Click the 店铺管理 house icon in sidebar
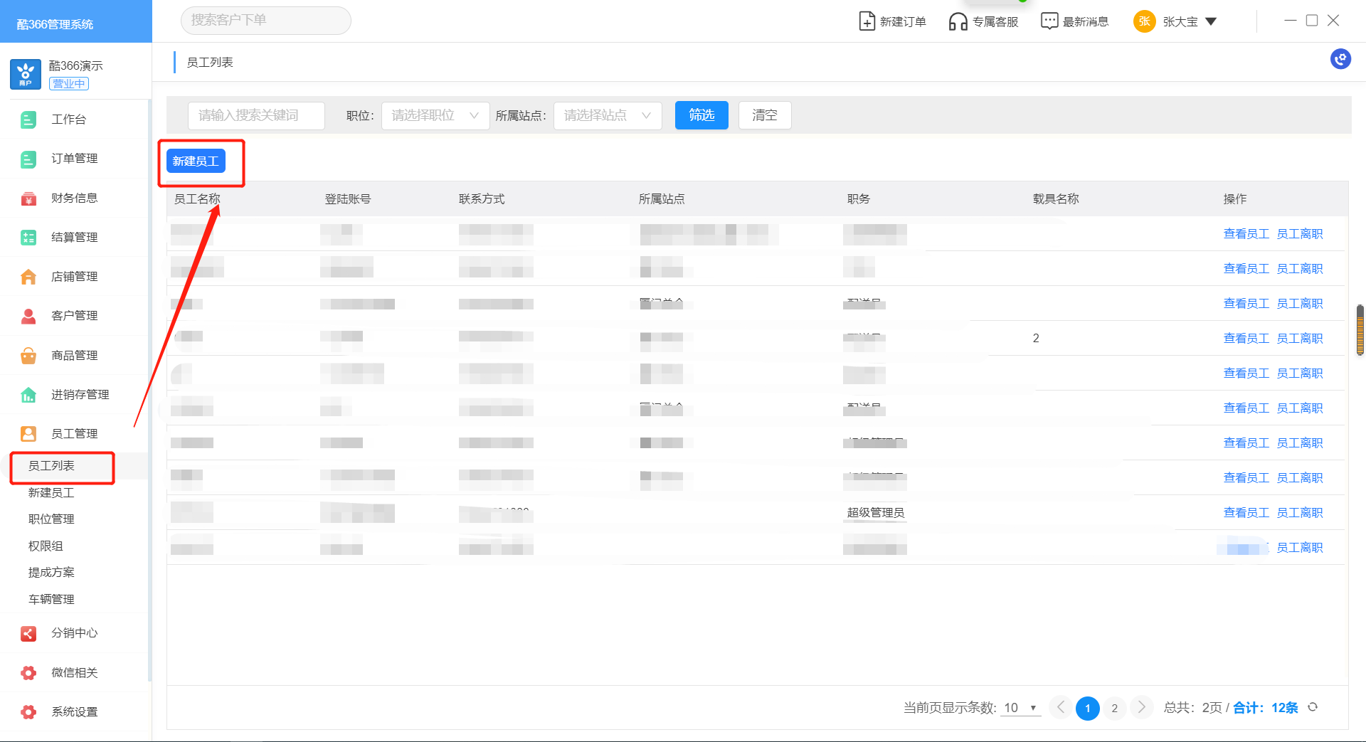The height and width of the screenshot is (742, 1366). pyautogui.click(x=28, y=277)
